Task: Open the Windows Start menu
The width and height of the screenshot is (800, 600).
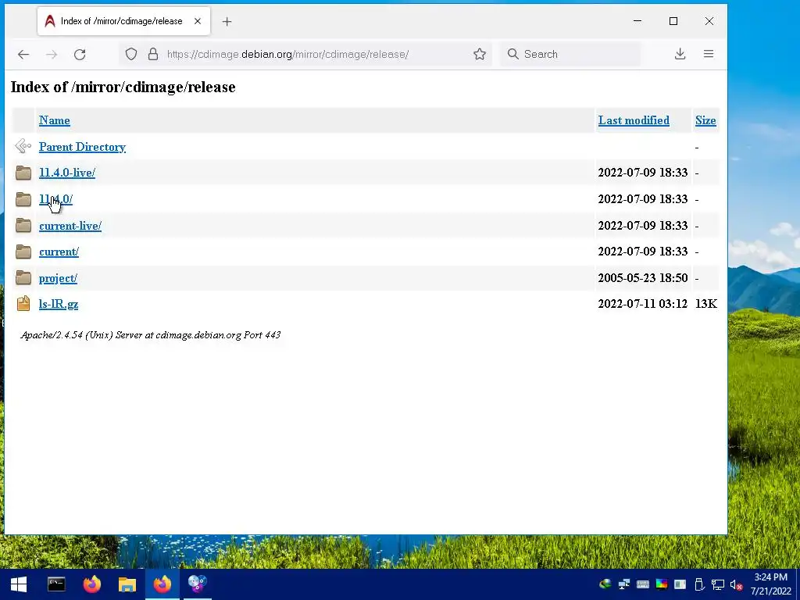Action: click(x=19, y=584)
